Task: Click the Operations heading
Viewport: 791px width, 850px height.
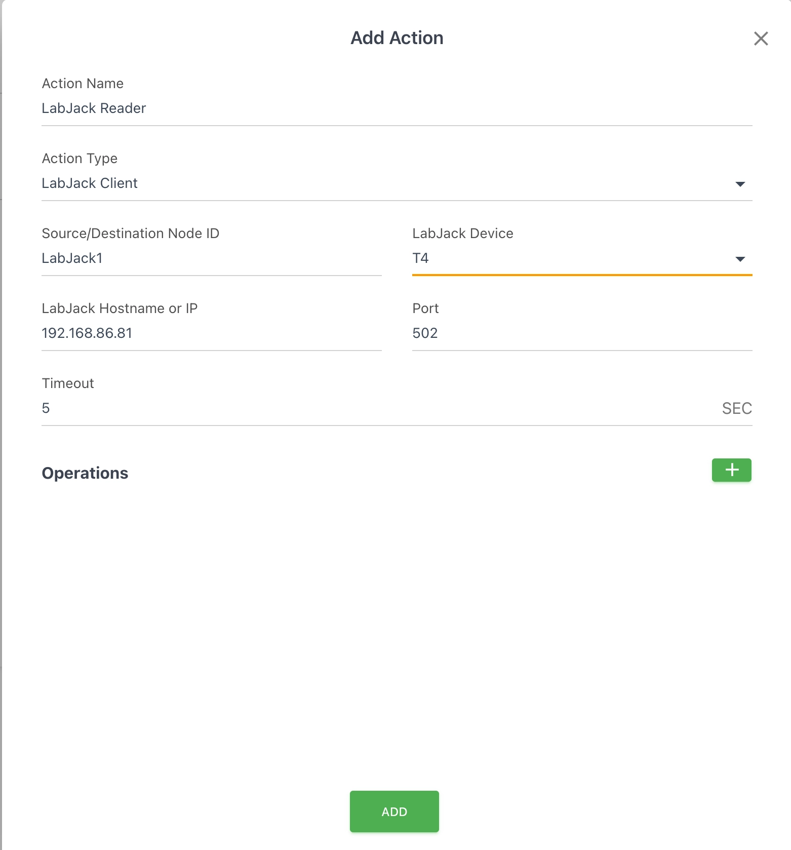Action: click(x=85, y=473)
